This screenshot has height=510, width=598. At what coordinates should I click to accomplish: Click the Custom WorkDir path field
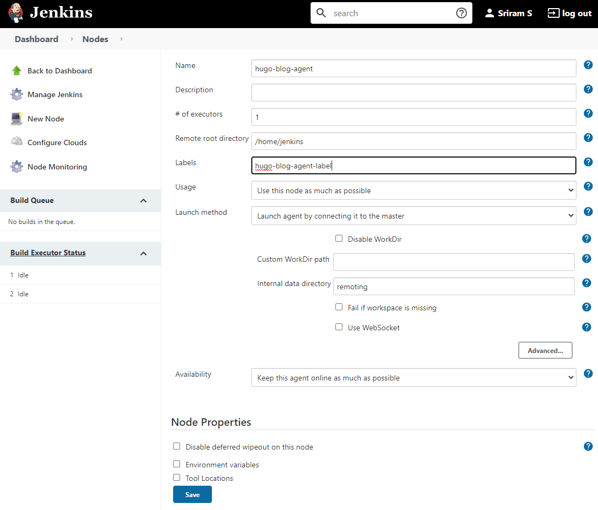[x=454, y=262]
